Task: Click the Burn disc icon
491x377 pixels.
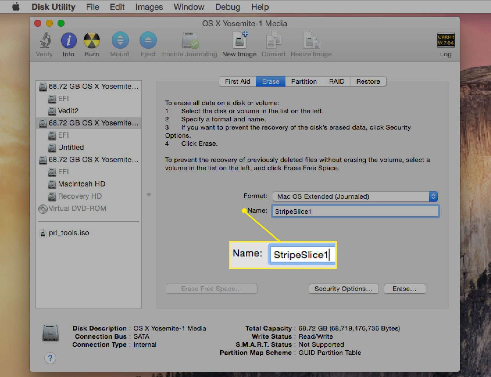Action: coord(92,40)
